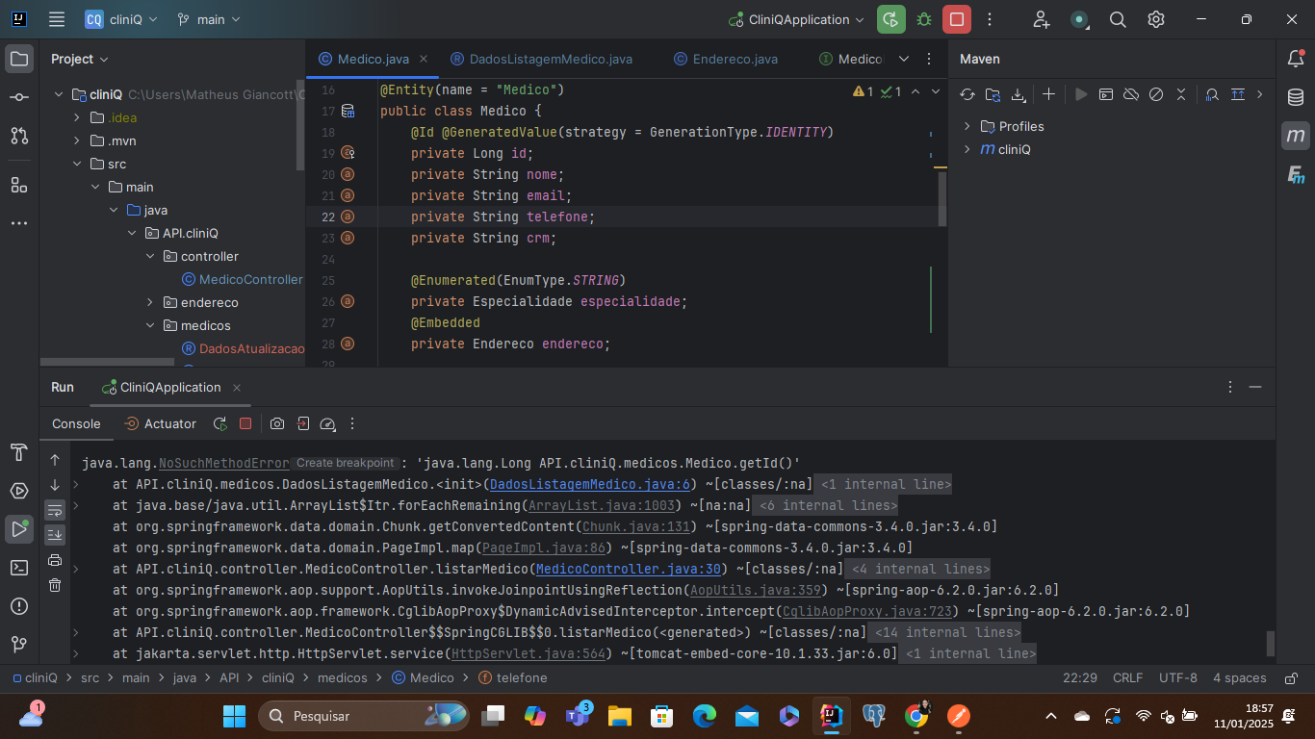Open the Project tool window folder icon
Screen dimensions: 1315x739
[x=19, y=59]
